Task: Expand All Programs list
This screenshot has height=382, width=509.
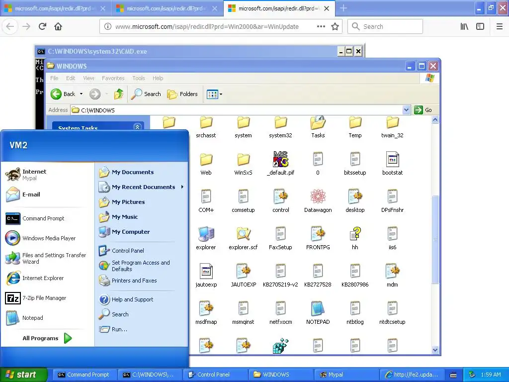Action: pyautogui.click(x=47, y=338)
